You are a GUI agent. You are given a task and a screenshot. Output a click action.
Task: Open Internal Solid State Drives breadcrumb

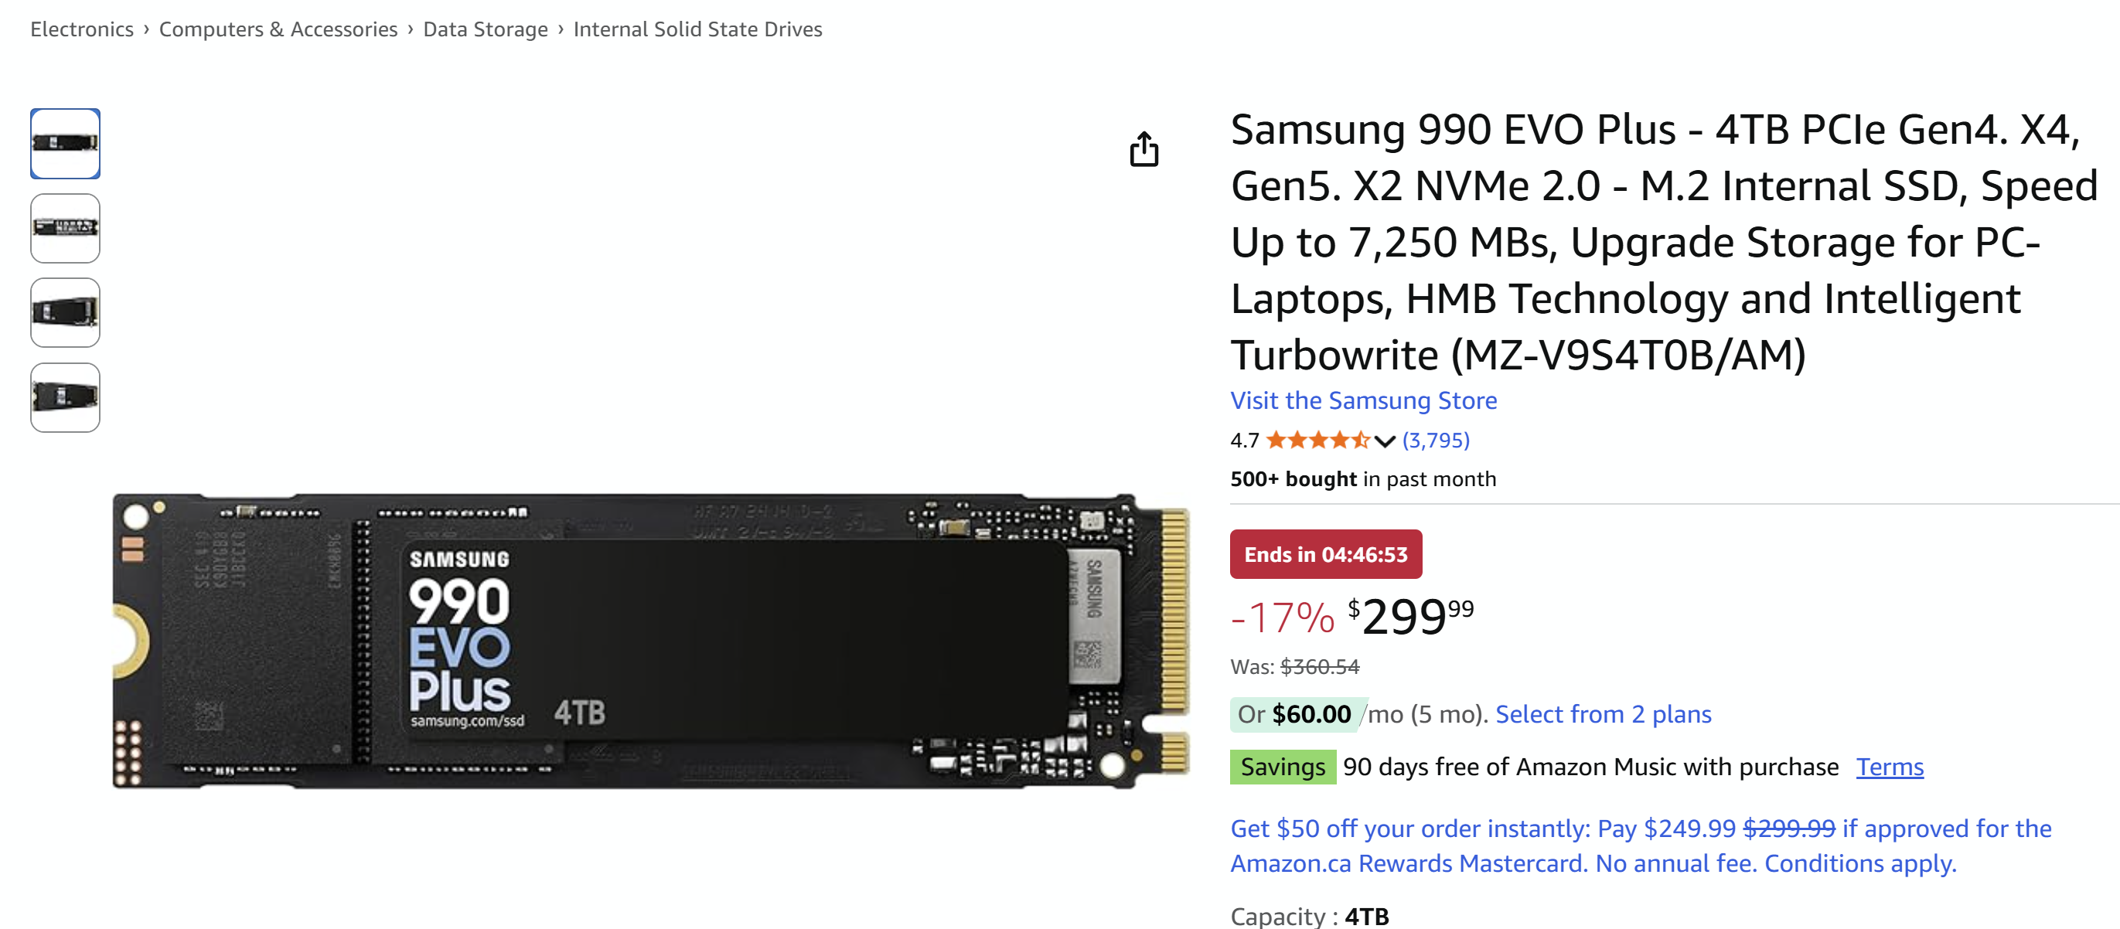coord(697,29)
